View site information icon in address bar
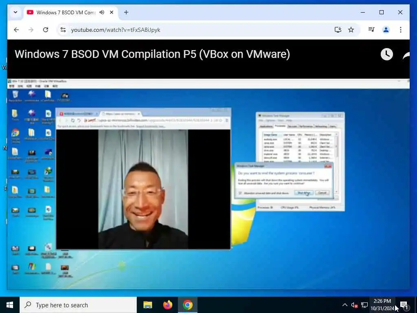Screen dimensions: 417x313 click(63, 30)
